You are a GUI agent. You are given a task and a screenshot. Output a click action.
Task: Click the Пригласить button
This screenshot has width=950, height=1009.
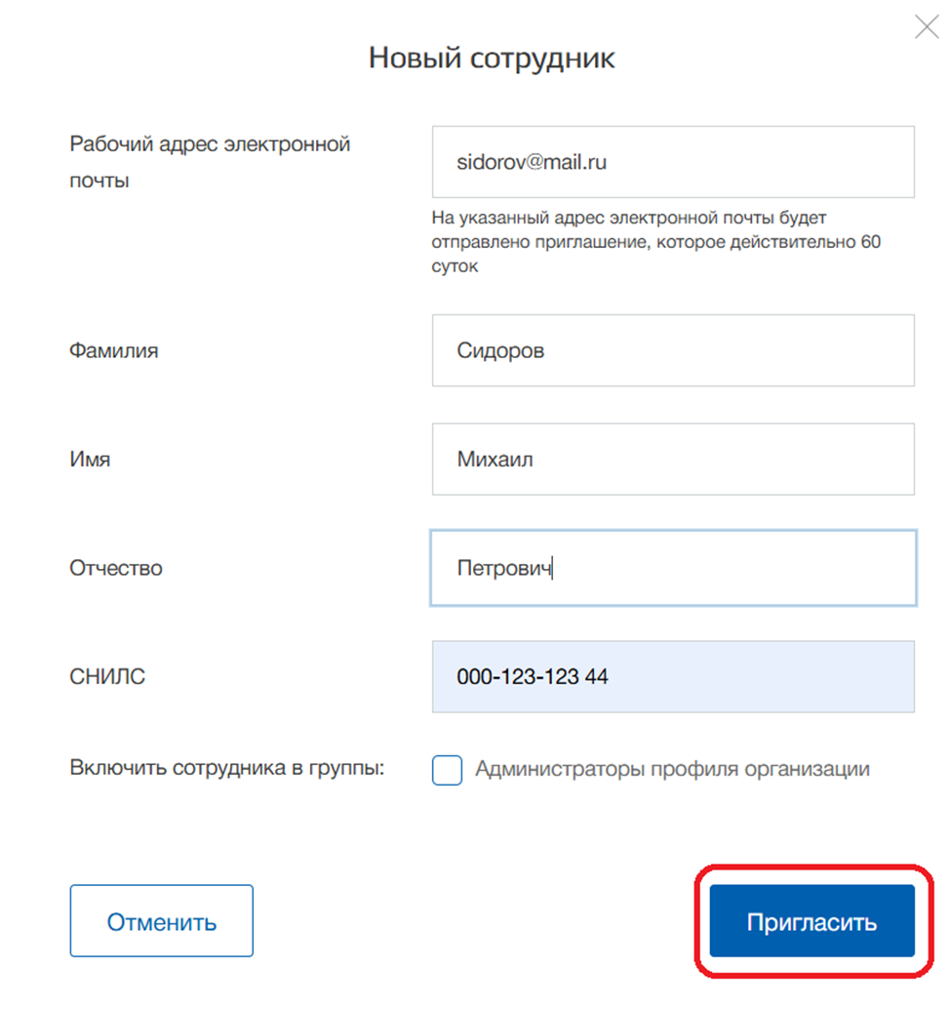click(x=811, y=921)
